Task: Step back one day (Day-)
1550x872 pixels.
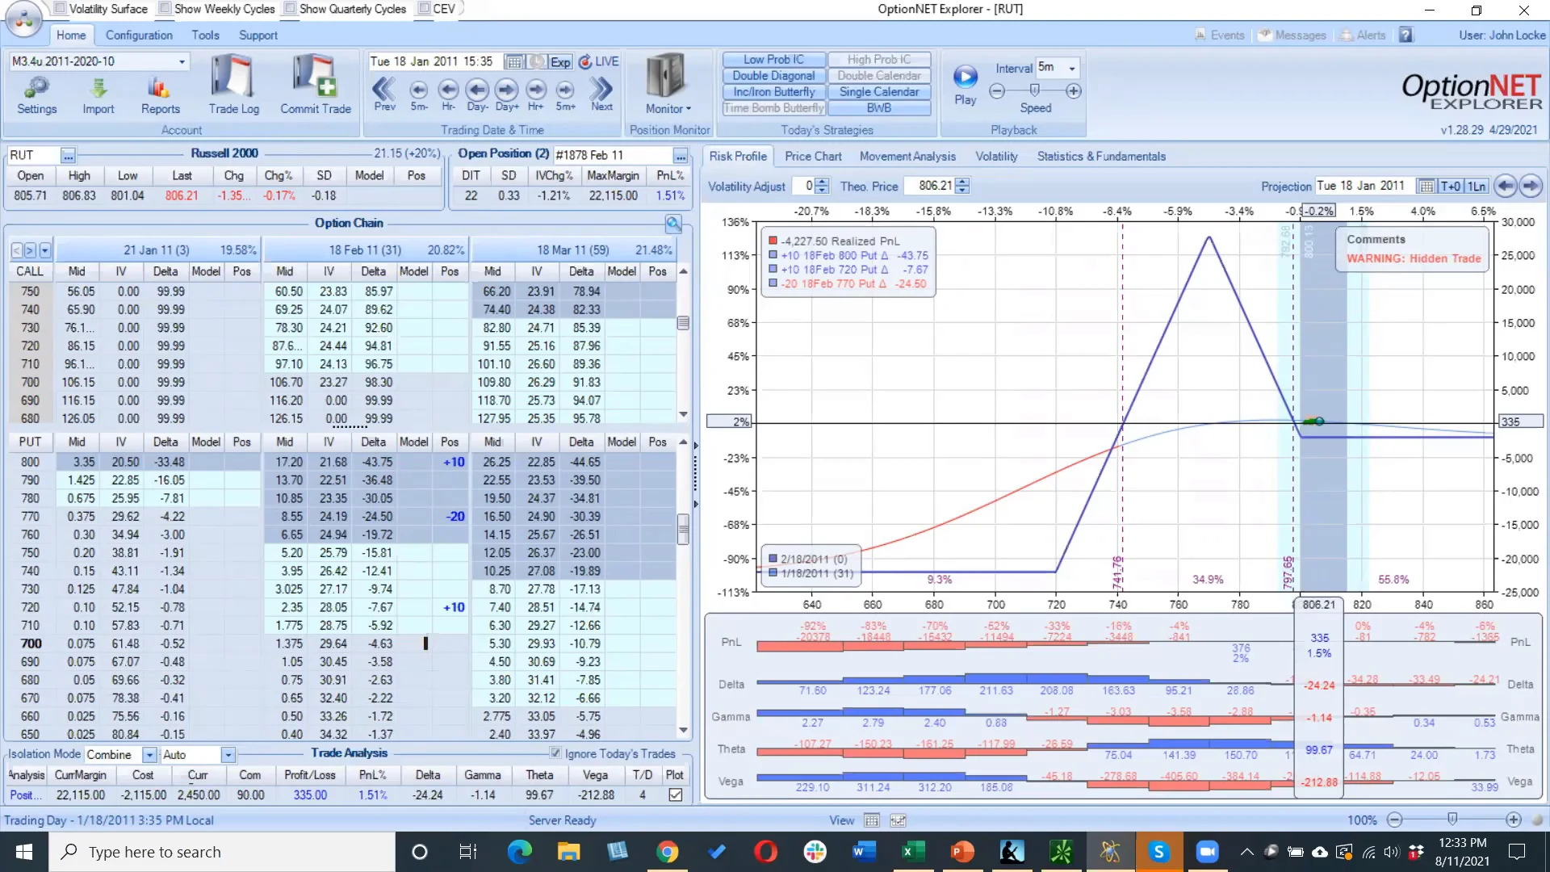Action: tap(477, 93)
